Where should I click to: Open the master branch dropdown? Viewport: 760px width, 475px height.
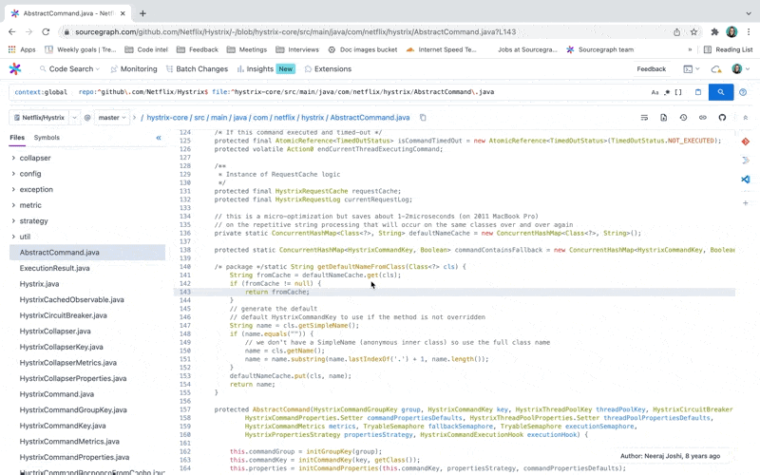pyautogui.click(x=114, y=118)
